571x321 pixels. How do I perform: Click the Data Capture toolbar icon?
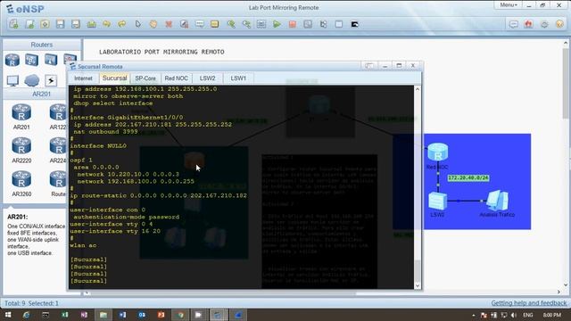coord(308,24)
